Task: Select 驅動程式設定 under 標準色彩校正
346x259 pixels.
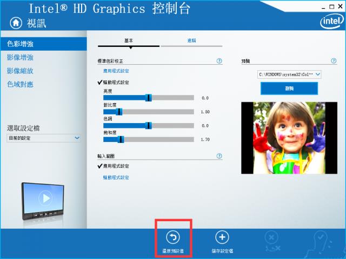Action: point(116,83)
